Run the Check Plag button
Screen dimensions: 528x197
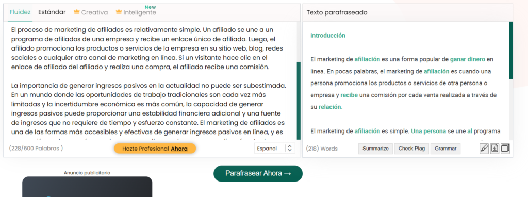tap(411, 149)
